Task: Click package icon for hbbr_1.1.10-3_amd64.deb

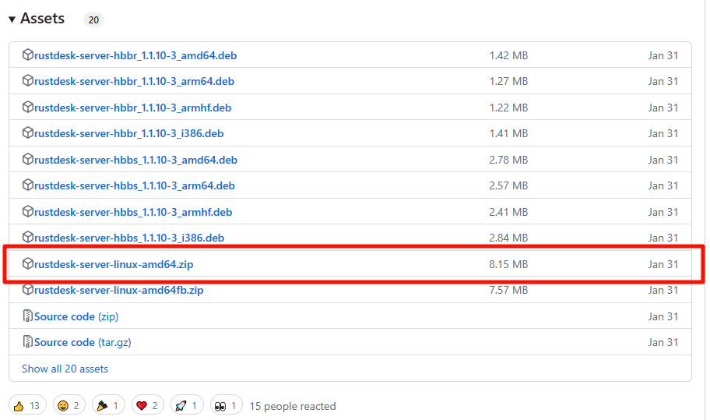Action: (x=27, y=55)
